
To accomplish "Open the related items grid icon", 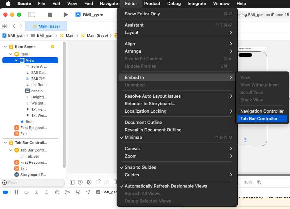I will [4, 26].
